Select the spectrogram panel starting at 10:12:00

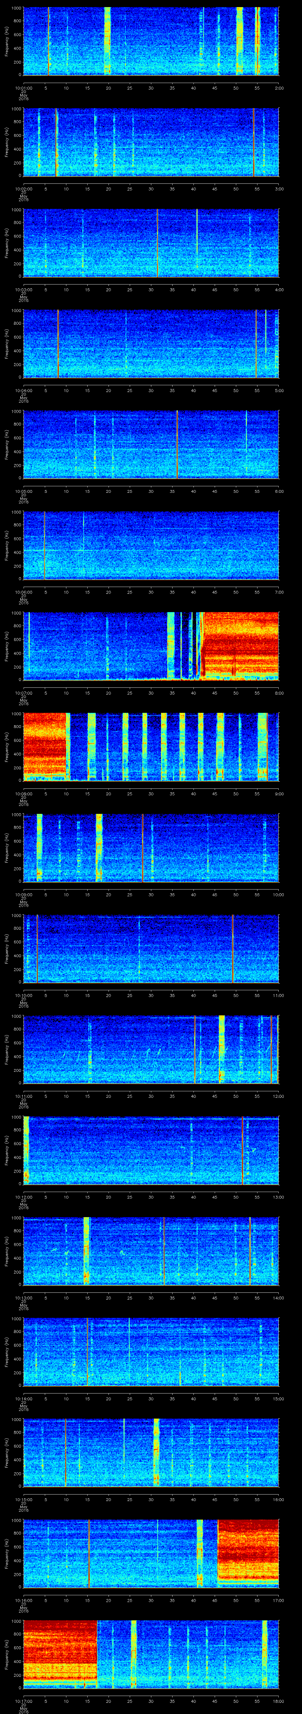pos(151,1150)
